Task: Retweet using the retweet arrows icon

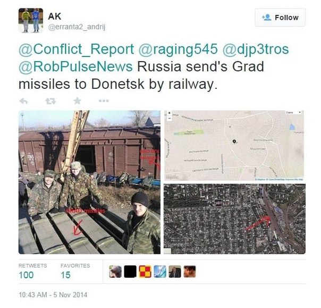Action: point(50,101)
